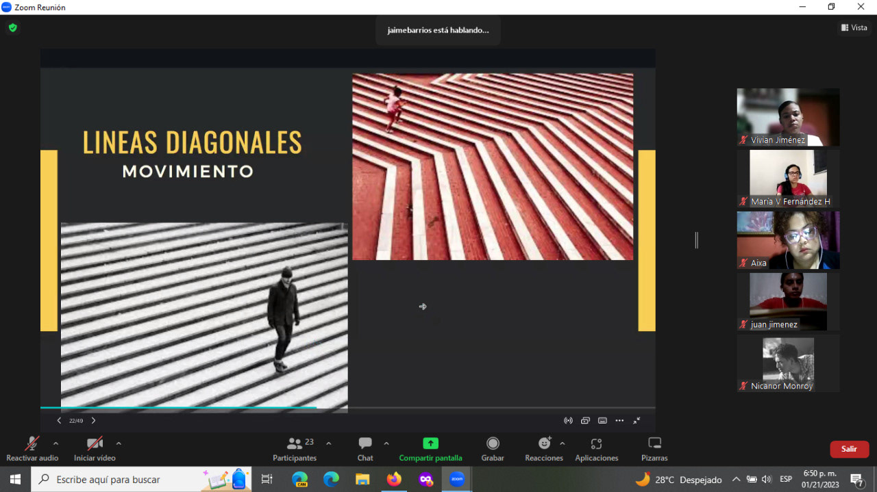Open the Chat panel
This screenshot has width=877, height=492.
tap(365, 449)
